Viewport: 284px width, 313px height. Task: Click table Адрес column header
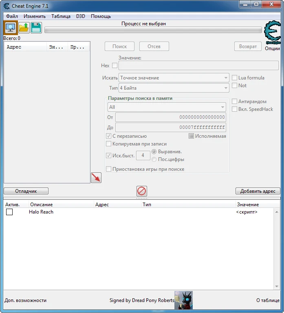point(117,205)
